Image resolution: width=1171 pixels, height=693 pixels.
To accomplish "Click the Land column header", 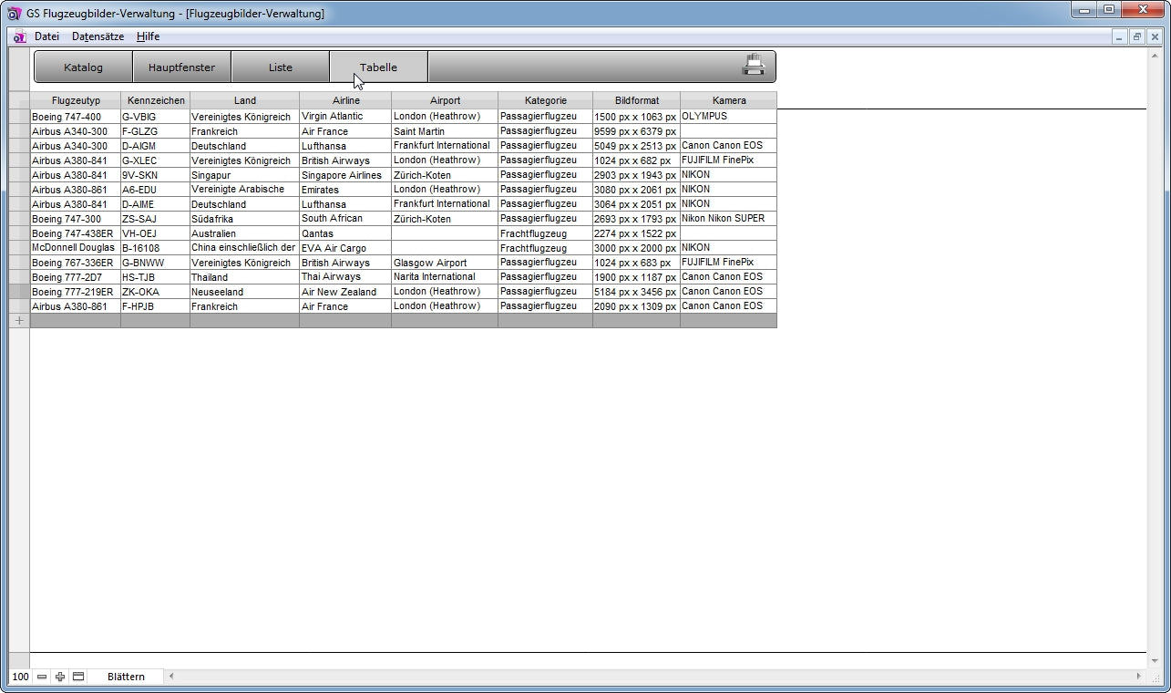I will (244, 100).
